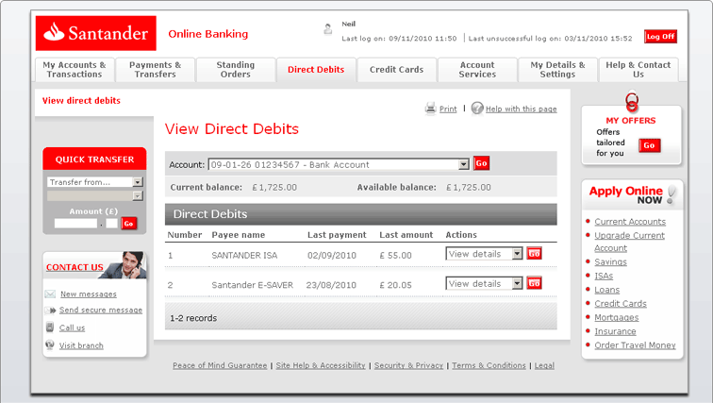Viewport: 713px width, 403px height.
Task: Click the 1-2 records text
Action: [x=193, y=318]
